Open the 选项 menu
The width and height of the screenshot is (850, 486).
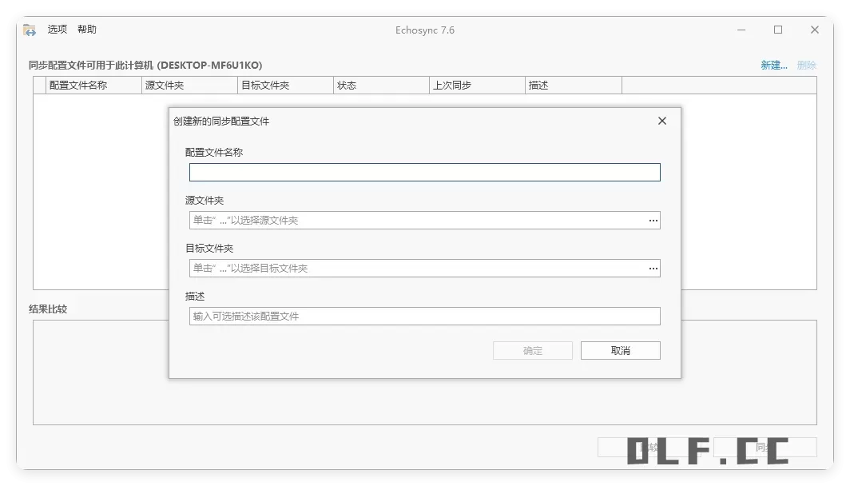click(56, 29)
